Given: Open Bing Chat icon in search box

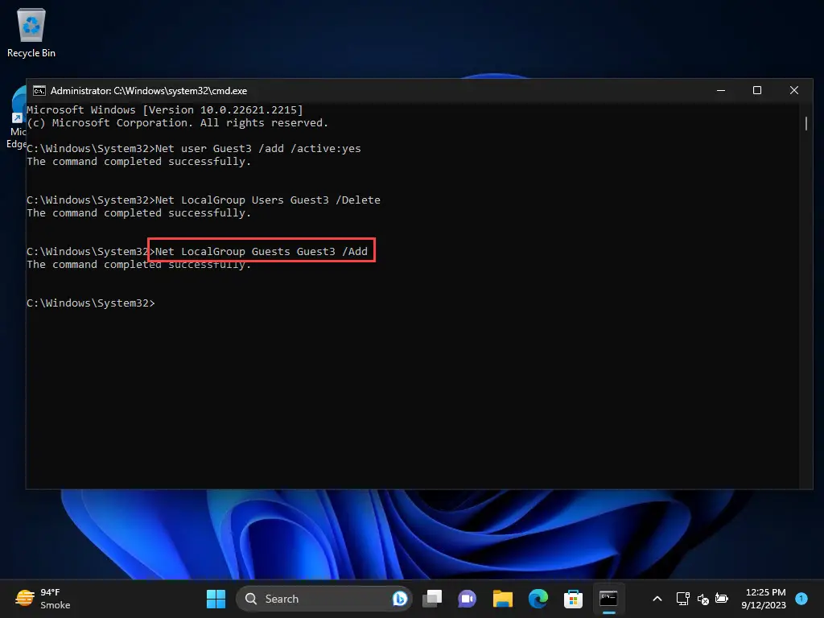Looking at the screenshot, I should 399,599.
